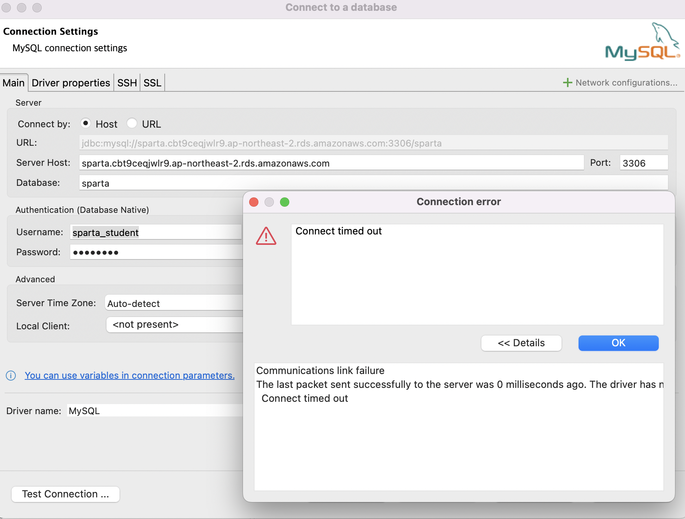Open the variables in connection parameters link
Viewport: 685px width, 519px height.
pyautogui.click(x=130, y=376)
